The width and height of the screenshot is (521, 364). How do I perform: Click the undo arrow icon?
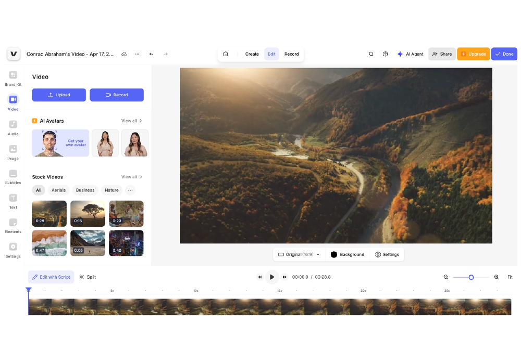151,54
